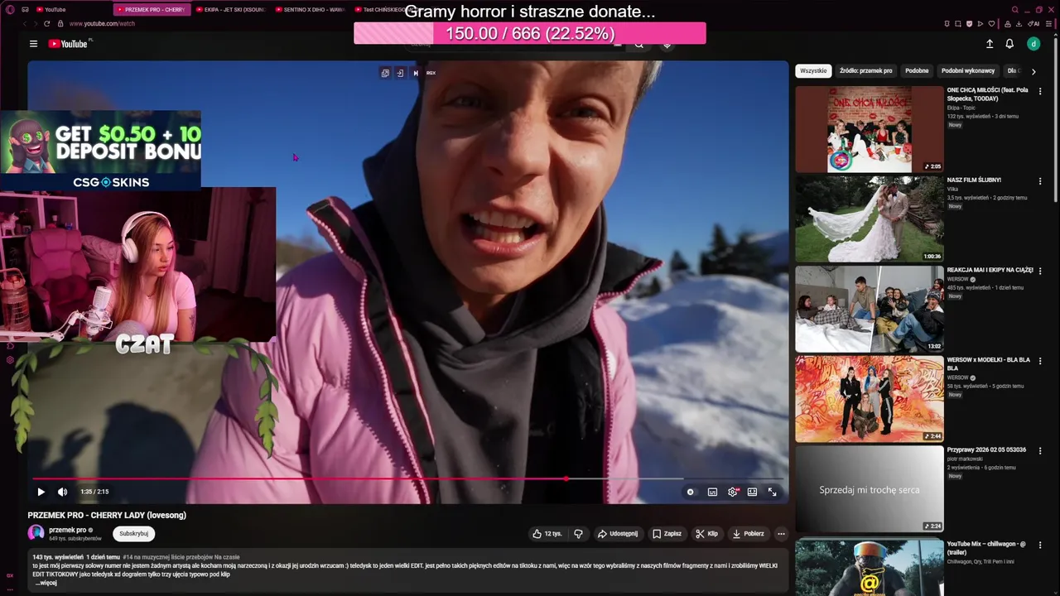Open the player settings gear
Image resolution: width=1060 pixels, height=596 pixels.
(x=733, y=492)
